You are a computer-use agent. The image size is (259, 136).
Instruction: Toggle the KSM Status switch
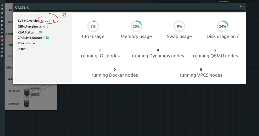(39, 32)
